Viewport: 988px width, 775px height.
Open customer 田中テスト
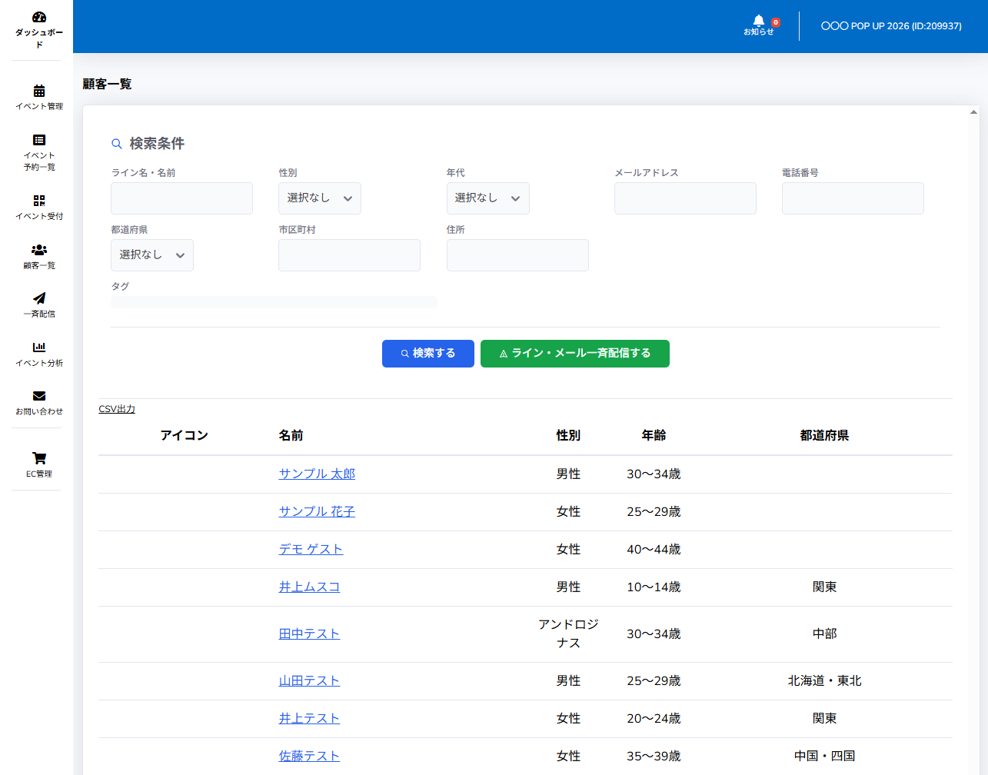pos(309,634)
